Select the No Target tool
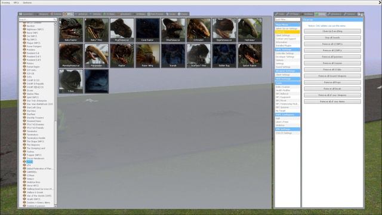Screen dimensions: 382x215 coord(287,110)
